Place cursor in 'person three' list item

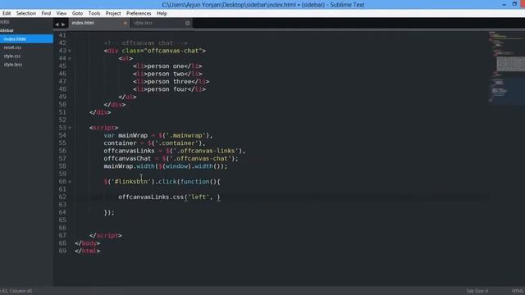tap(169, 82)
